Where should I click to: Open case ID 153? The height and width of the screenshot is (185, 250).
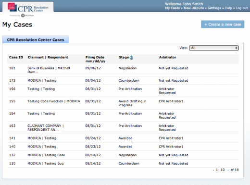pyautogui.click(x=12, y=126)
